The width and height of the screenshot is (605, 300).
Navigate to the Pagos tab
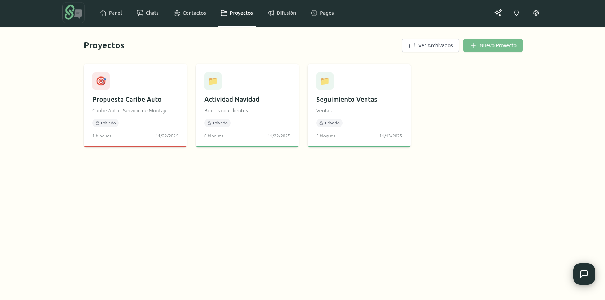(x=322, y=13)
